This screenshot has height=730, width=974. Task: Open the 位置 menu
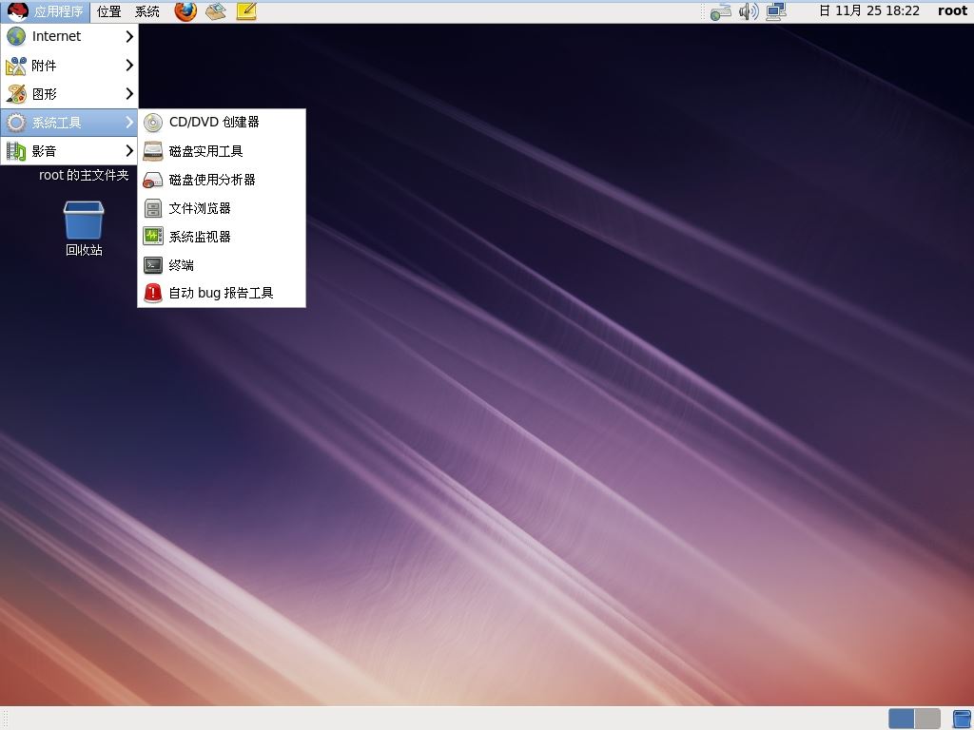pyautogui.click(x=108, y=11)
